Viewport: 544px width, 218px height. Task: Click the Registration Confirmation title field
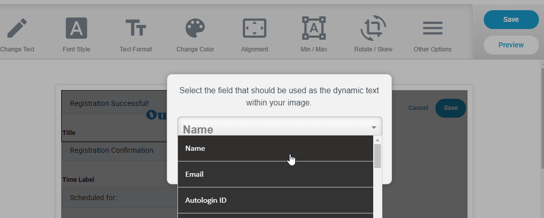click(115, 150)
